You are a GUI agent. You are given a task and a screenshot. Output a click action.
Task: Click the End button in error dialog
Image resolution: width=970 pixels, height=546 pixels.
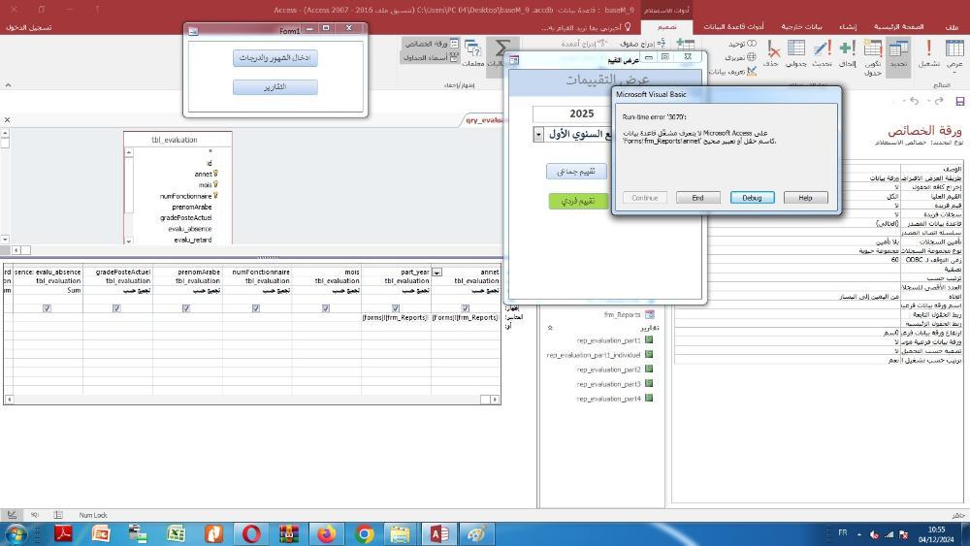697,198
